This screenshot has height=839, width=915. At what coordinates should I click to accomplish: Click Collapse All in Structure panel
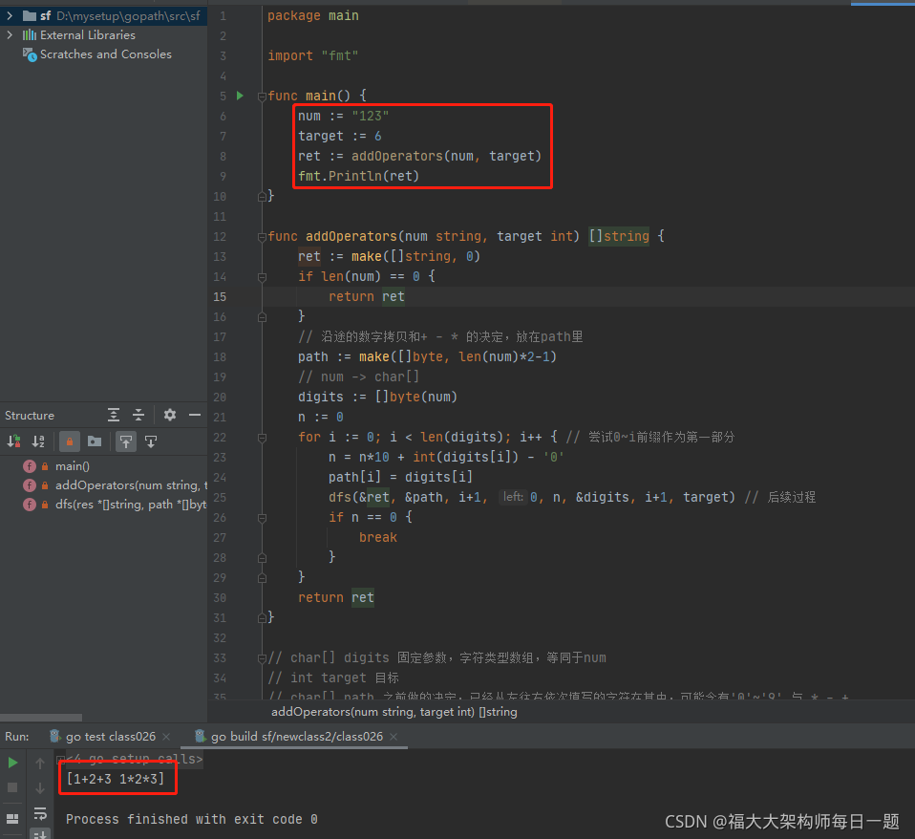point(138,415)
